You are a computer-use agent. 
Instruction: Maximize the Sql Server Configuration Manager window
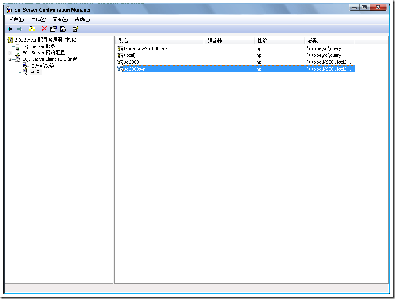point(364,8)
